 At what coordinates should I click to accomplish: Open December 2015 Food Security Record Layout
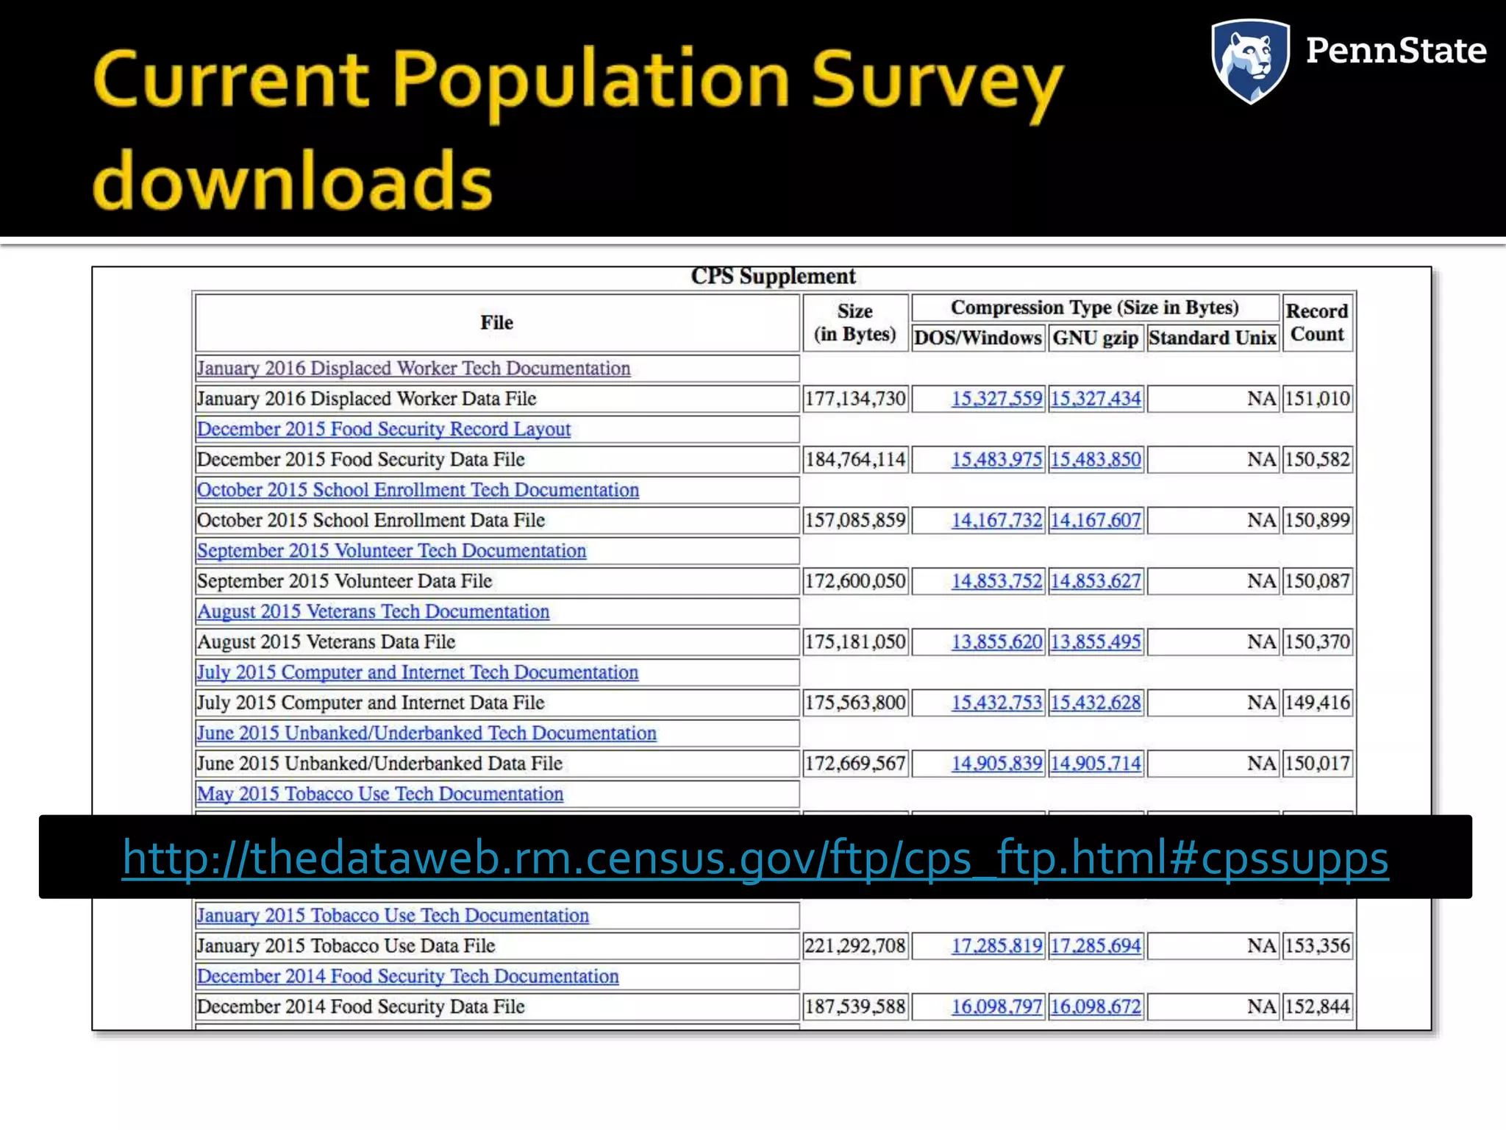coord(383,429)
